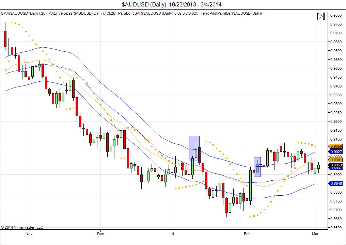346x245 pixels.
Task: Click the TrendPilotPaintBar indicator label
Action: tap(230, 14)
